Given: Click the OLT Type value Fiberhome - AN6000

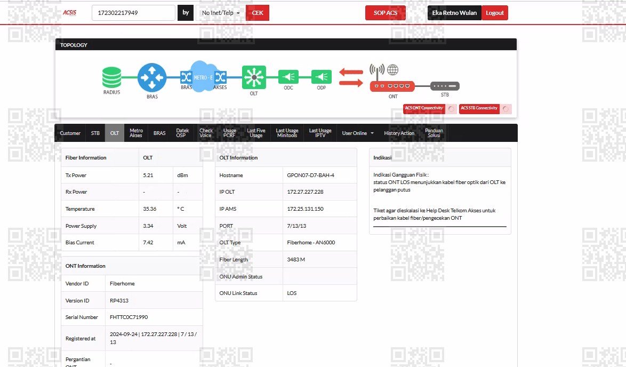Looking at the screenshot, I should pyautogui.click(x=311, y=242).
